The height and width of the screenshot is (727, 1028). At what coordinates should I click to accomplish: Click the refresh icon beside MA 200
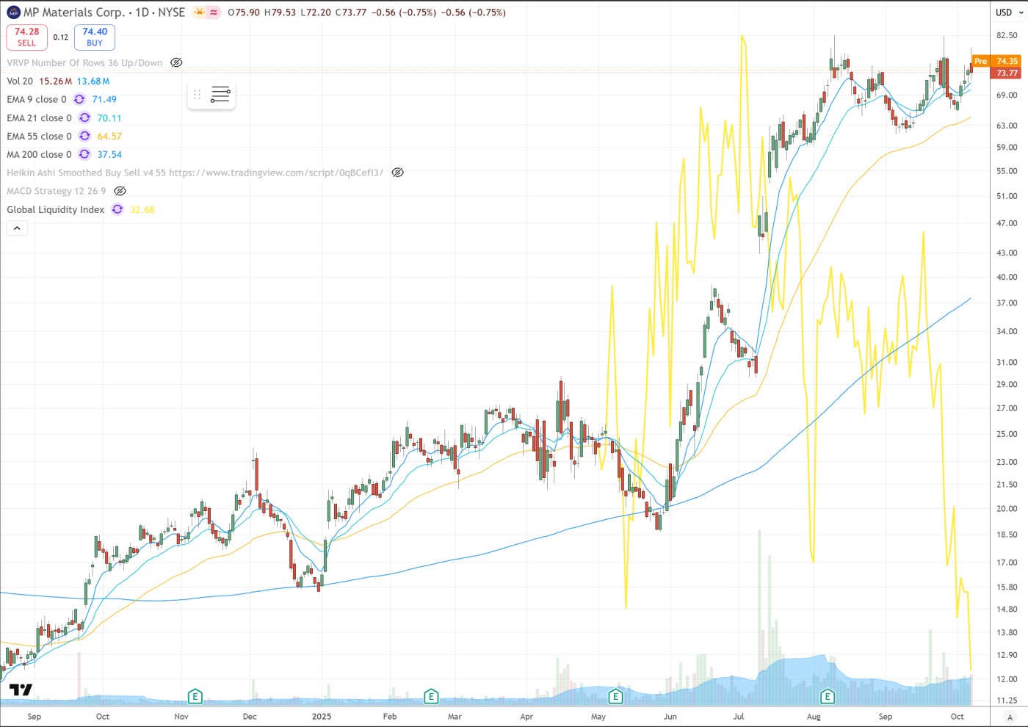(84, 155)
